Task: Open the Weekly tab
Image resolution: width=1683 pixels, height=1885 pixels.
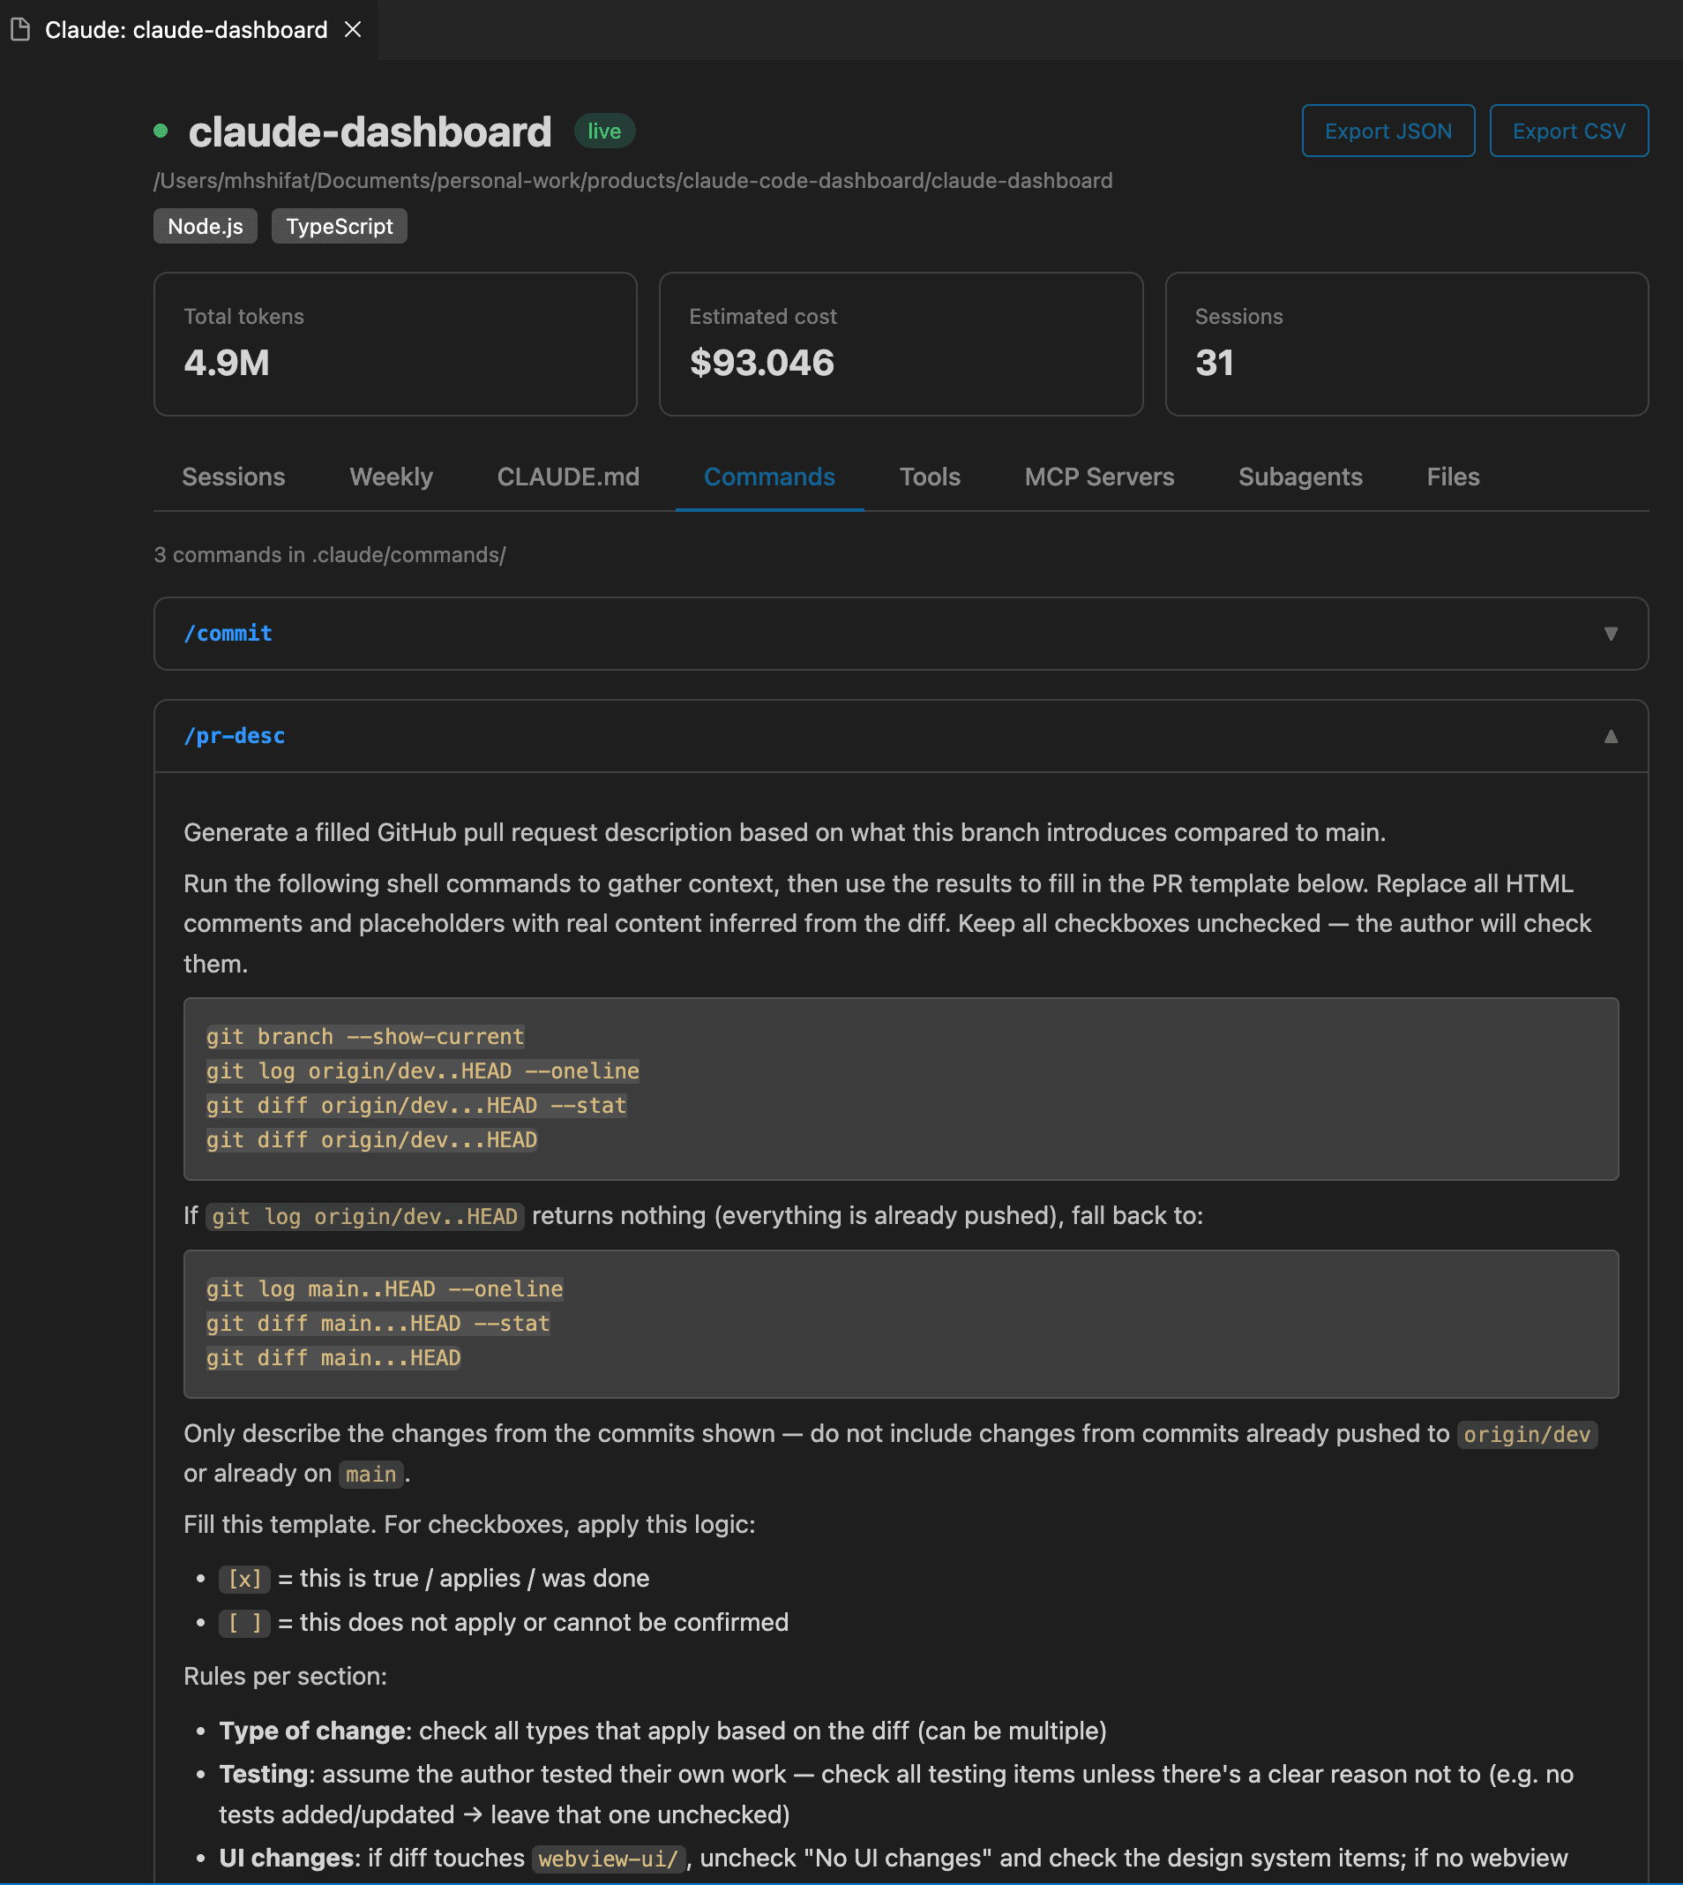Action: pos(390,477)
